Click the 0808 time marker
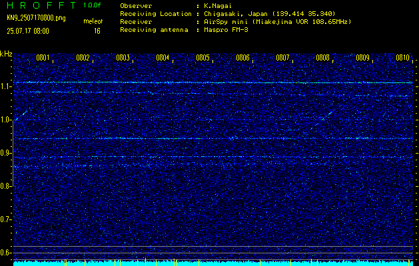Screen dimensions: 419x266 click(322, 57)
